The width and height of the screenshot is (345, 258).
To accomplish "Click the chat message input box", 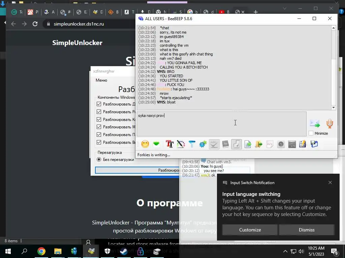I will pyautogui.click(x=222, y=124).
